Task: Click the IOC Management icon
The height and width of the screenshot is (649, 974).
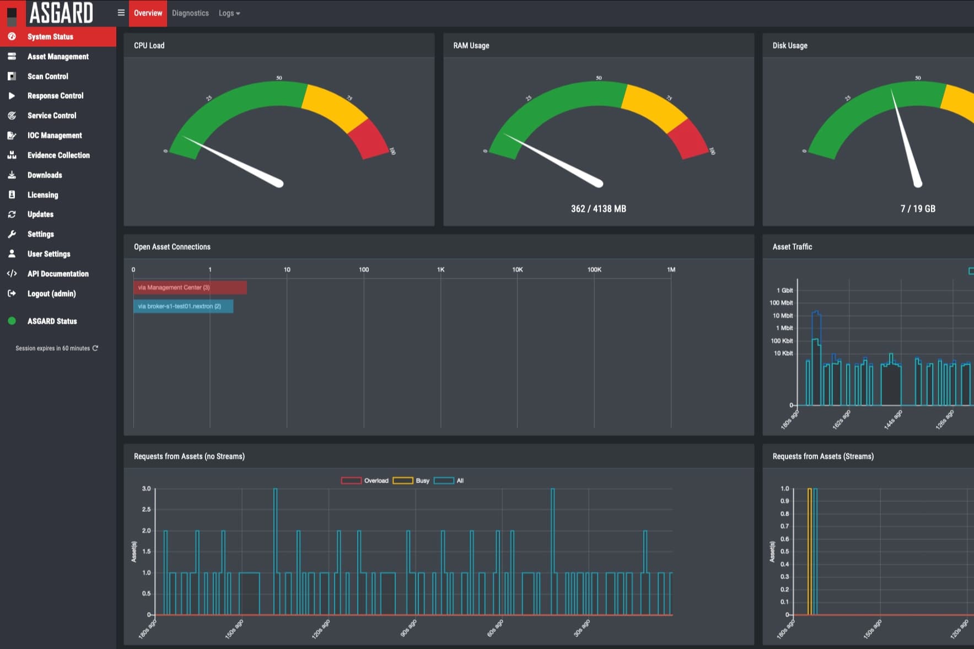Action: pos(12,135)
